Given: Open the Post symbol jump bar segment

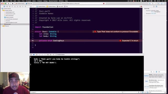Looking at the screenshot, I should (66, 7).
